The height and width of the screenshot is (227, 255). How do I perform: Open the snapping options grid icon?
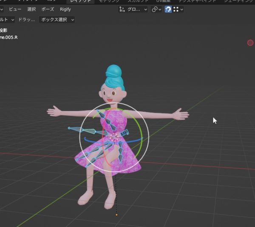coord(178,9)
